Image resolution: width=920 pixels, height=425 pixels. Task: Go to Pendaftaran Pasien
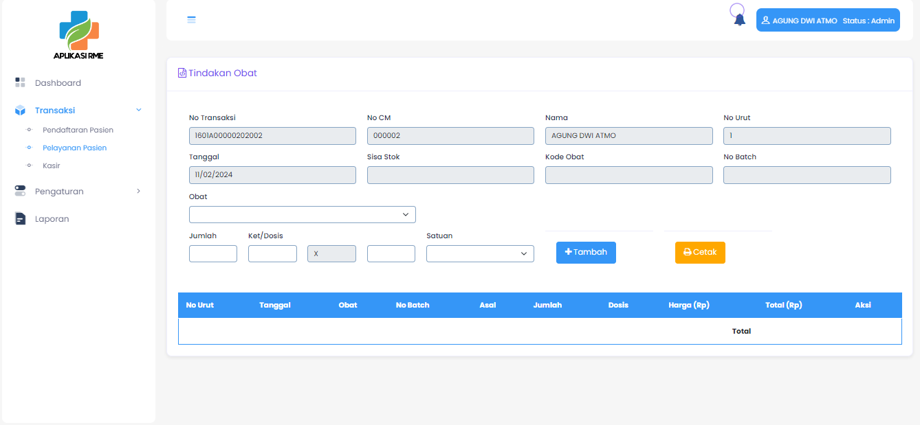(78, 130)
